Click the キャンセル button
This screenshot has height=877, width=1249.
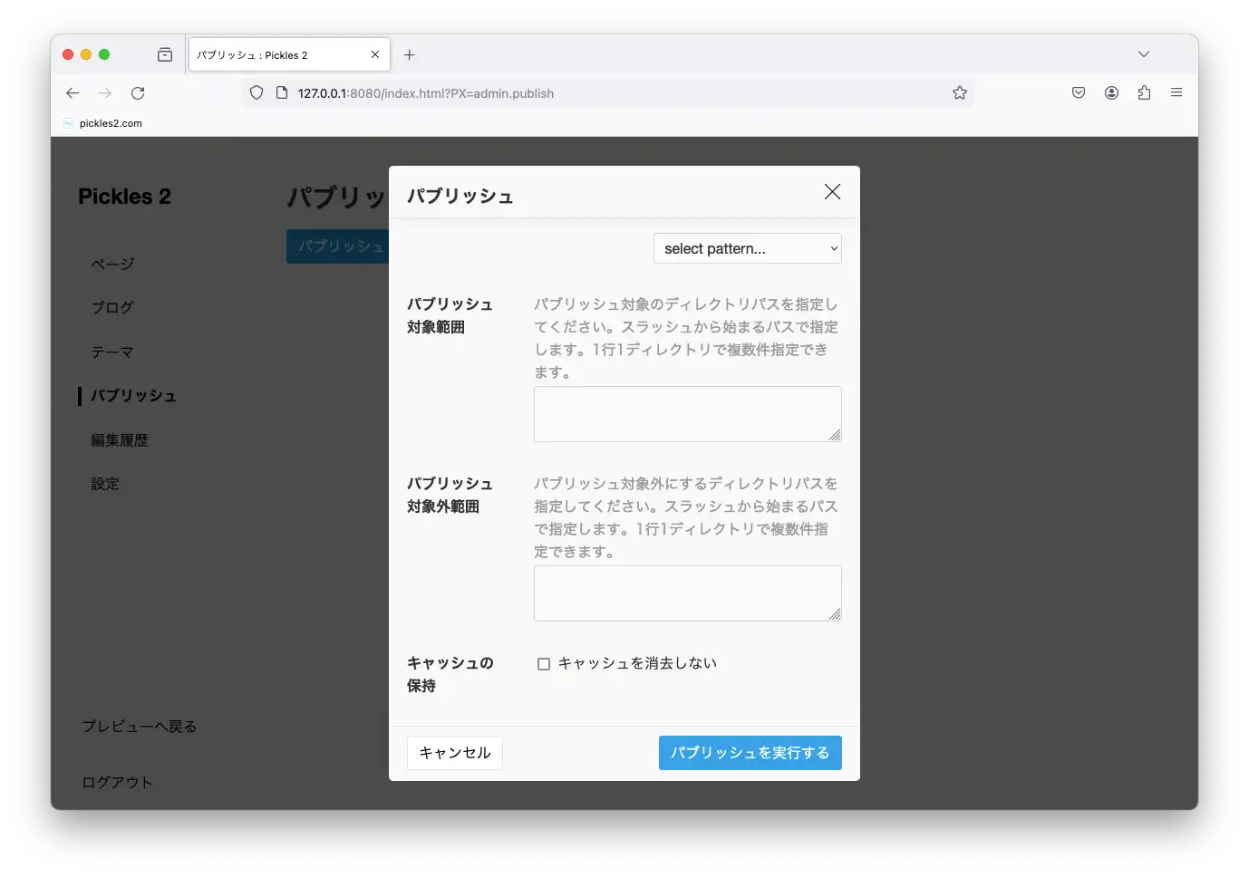(x=455, y=753)
